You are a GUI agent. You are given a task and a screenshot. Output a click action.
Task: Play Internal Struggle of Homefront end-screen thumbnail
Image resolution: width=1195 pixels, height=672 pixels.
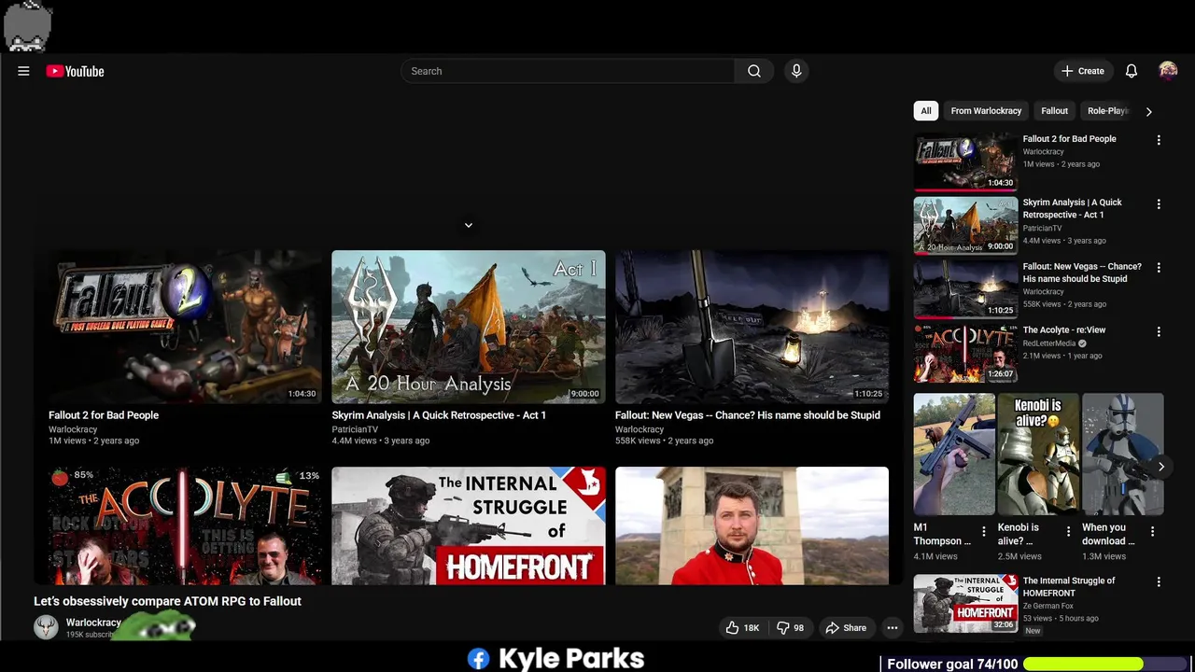point(469,526)
